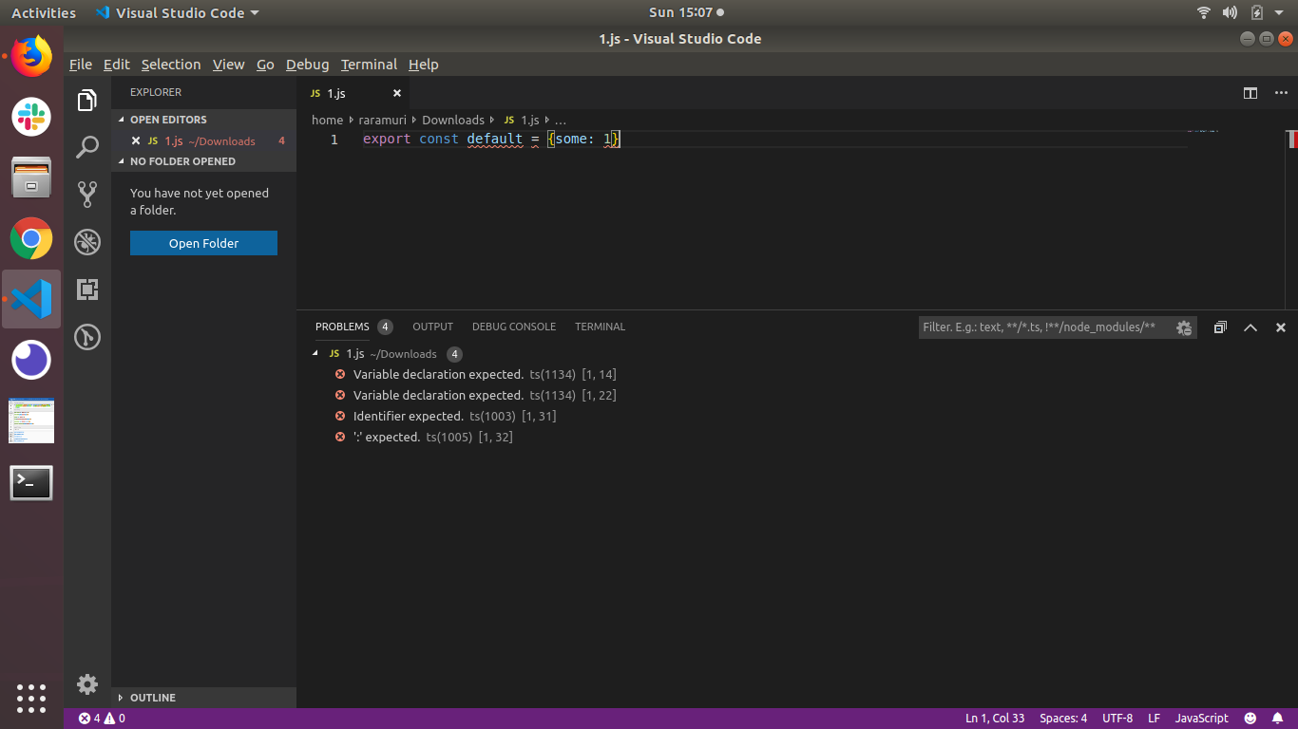
Task: Collapse all problems in the panel
Action: coord(1220,327)
